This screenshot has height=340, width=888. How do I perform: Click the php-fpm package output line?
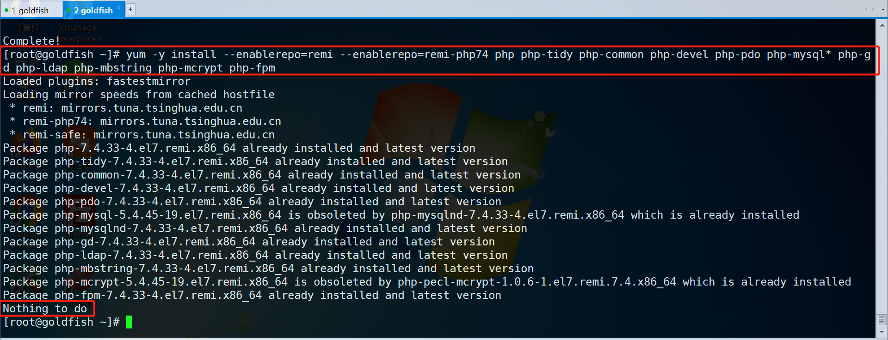tap(252, 295)
